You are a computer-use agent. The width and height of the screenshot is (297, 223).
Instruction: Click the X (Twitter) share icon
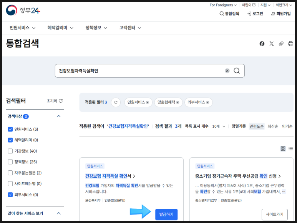(272, 44)
